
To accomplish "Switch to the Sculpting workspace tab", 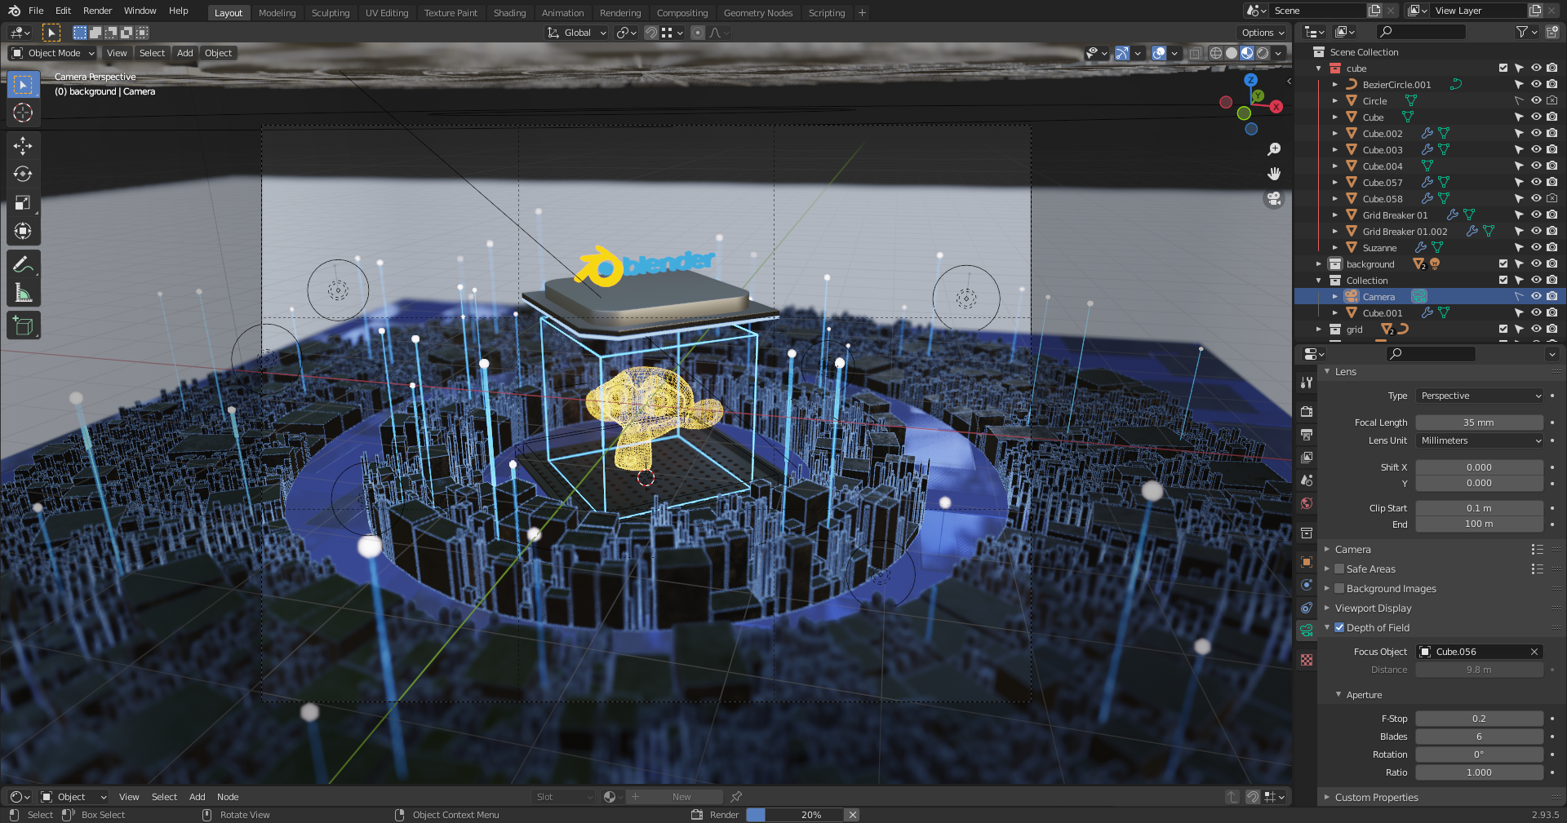I will click(331, 13).
